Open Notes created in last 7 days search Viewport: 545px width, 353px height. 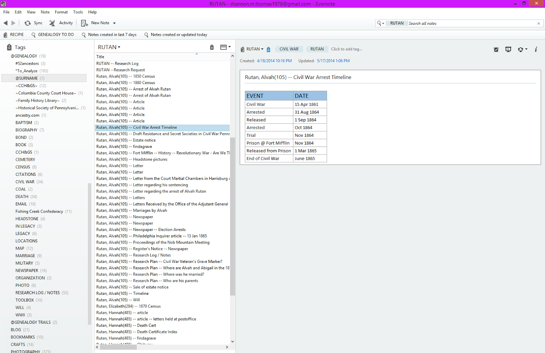(109, 35)
